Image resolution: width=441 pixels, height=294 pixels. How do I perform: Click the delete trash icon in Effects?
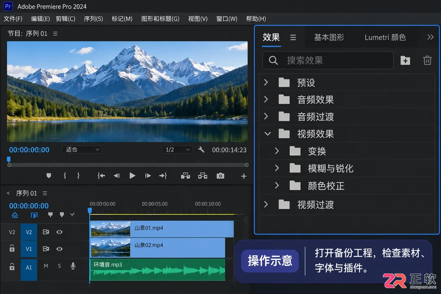coord(427,60)
